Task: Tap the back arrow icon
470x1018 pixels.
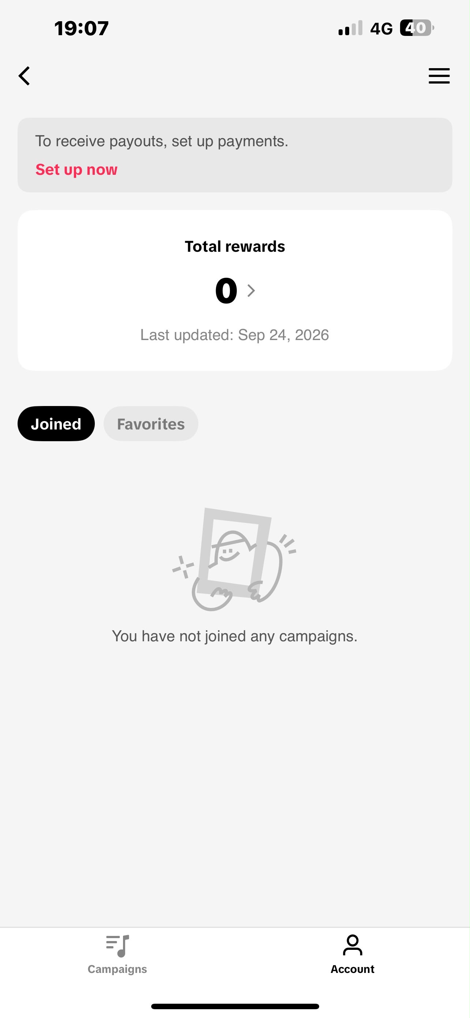Action: pyautogui.click(x=24, y=75)
